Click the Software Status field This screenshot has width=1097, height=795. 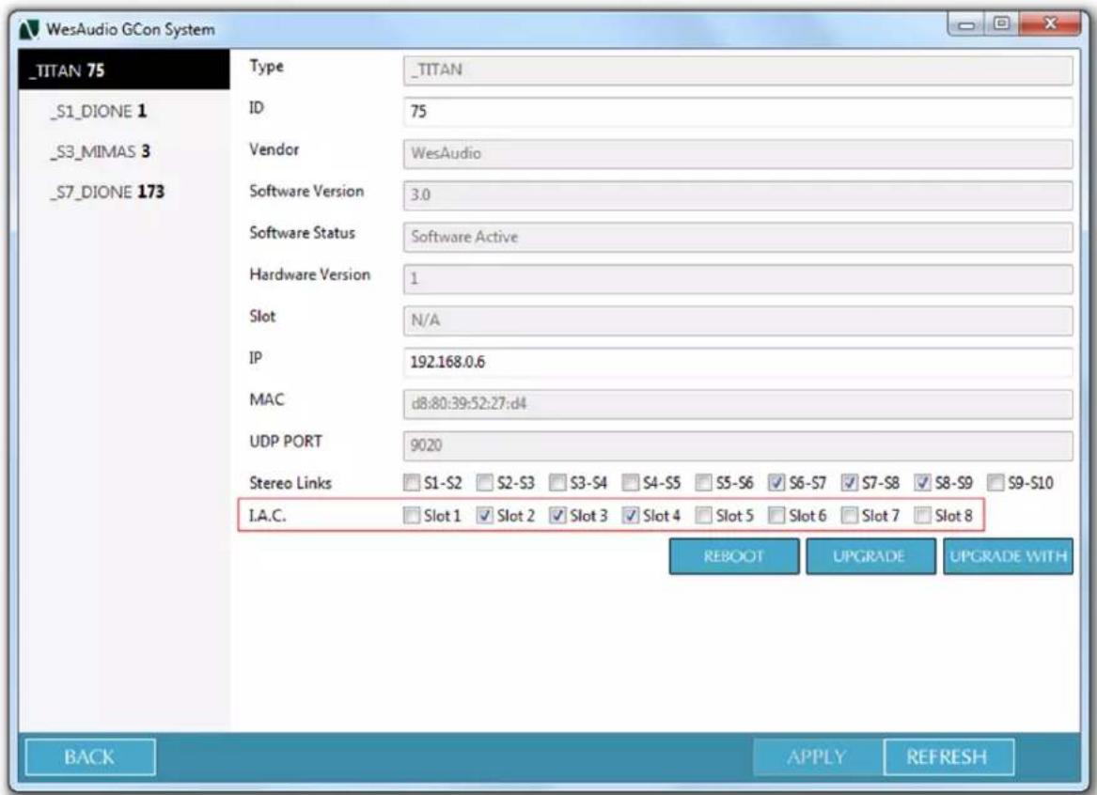point(737,237)
